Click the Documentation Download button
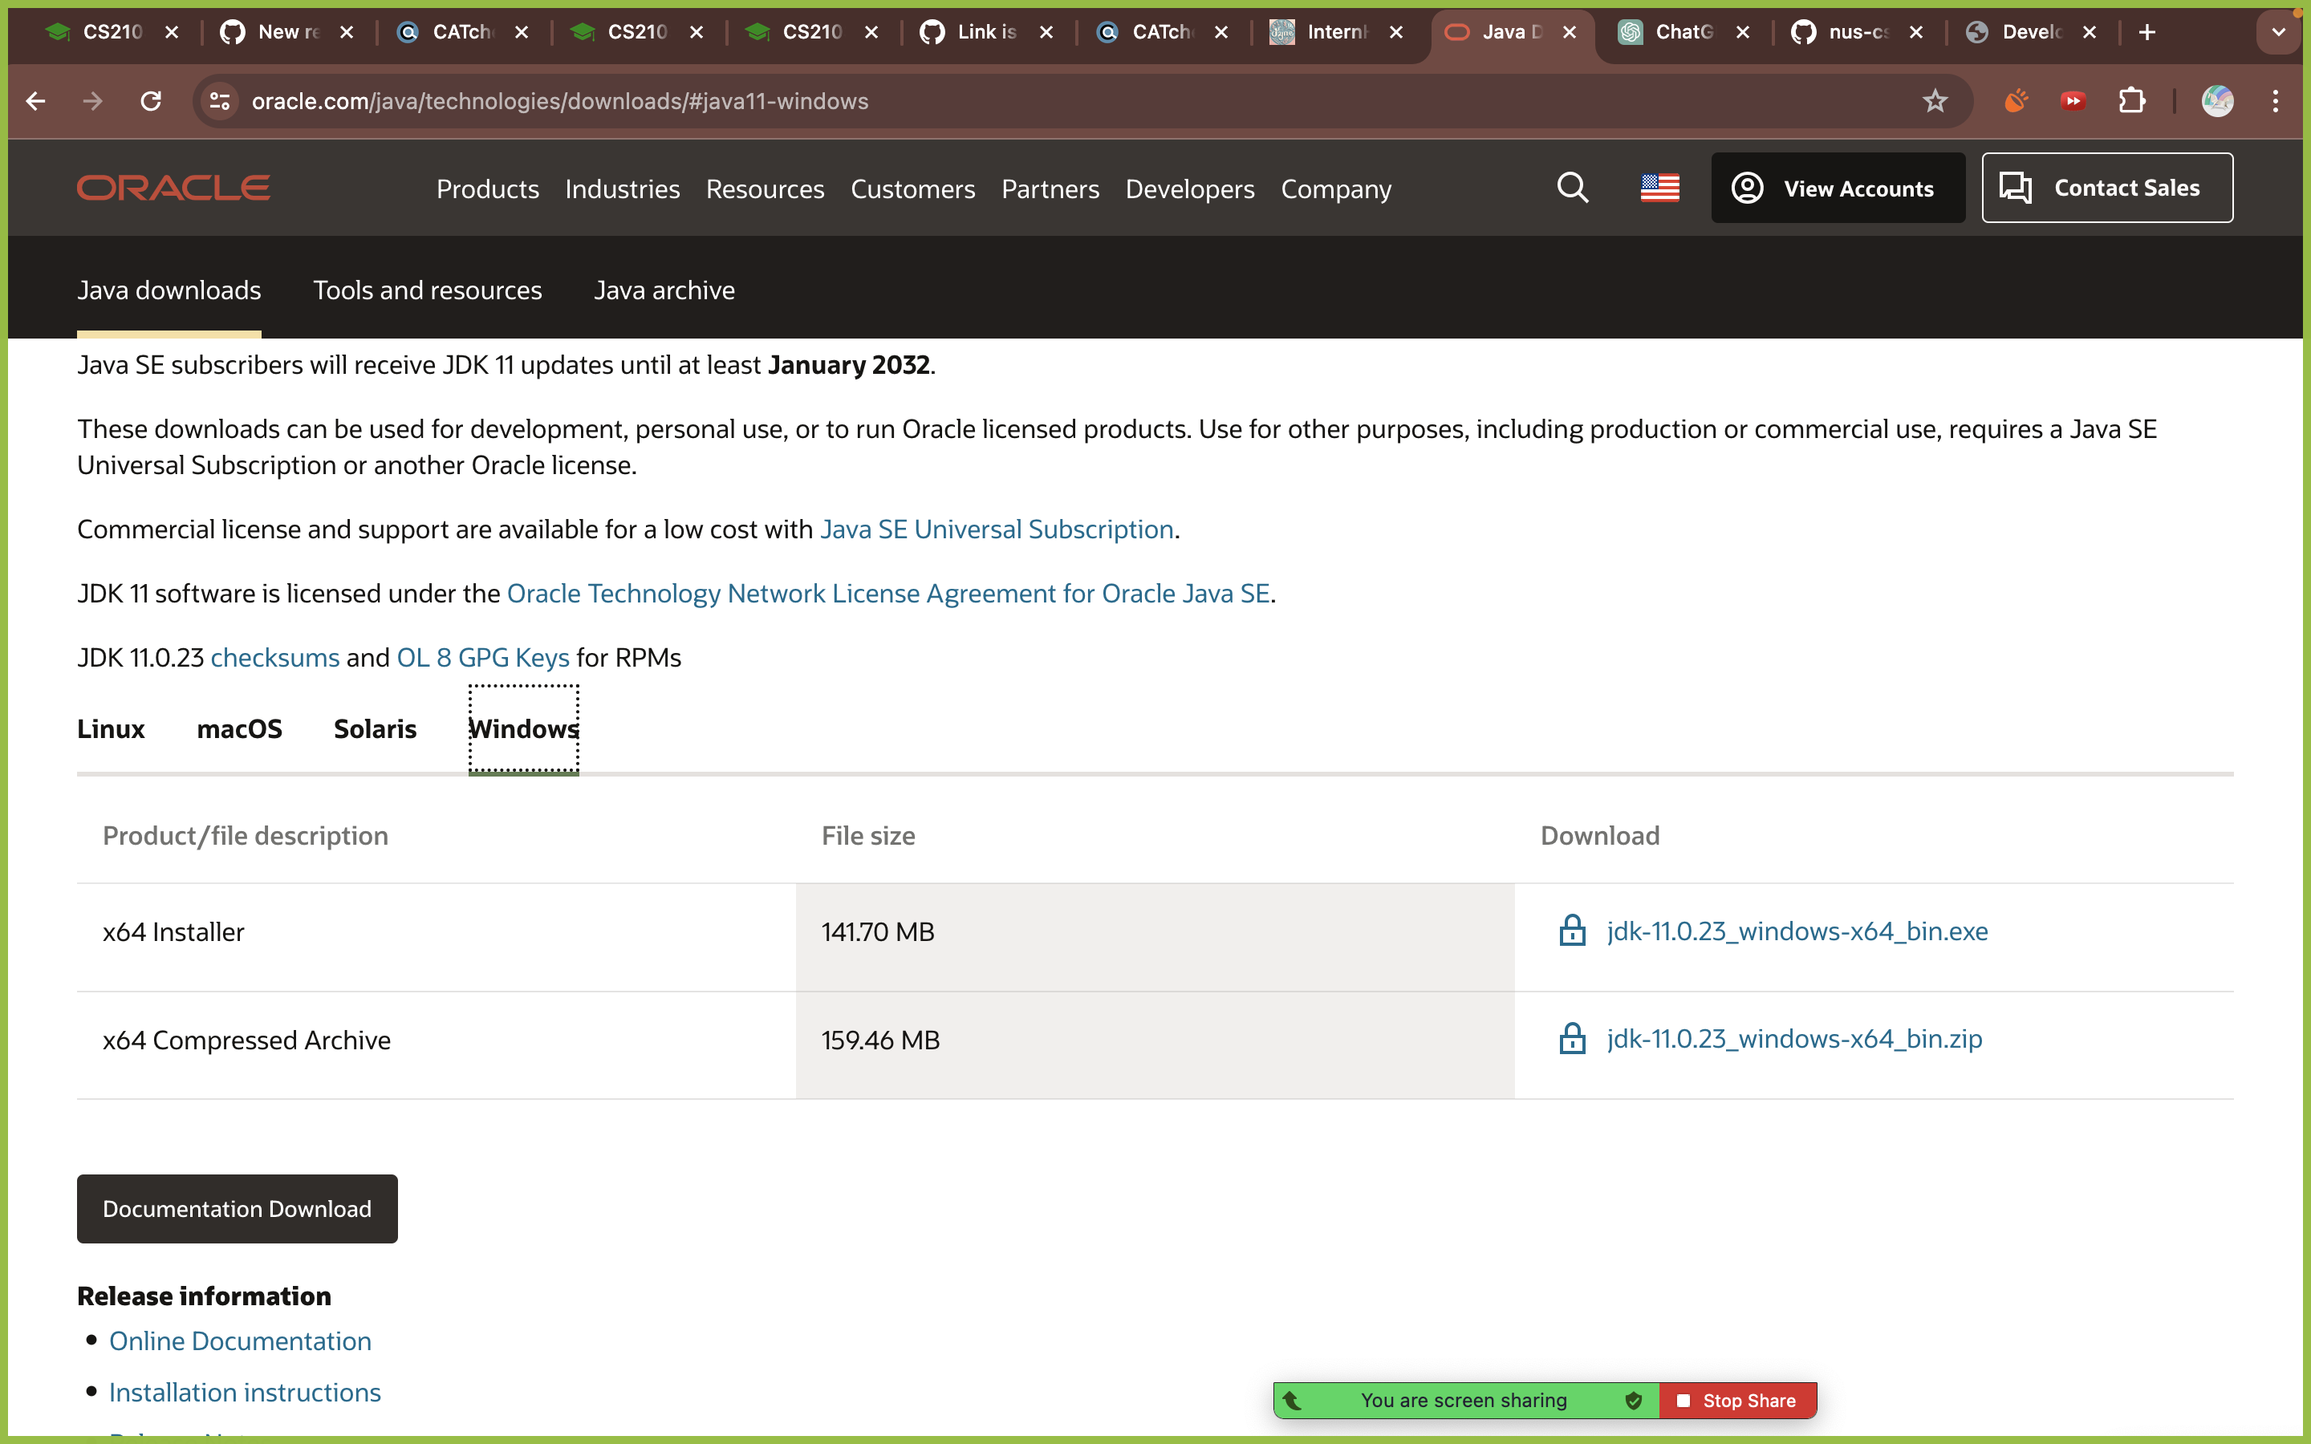This screenshot has width=2311, height=1444. [x=237, y=1208]
